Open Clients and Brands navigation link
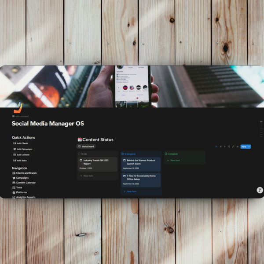The width and height of the screenshot is (264, 264). tap(25, 173)
